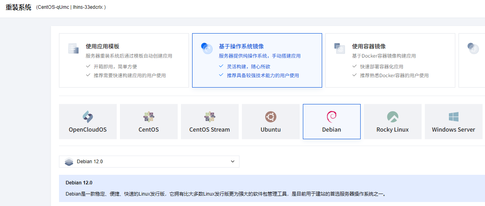This screenshot has width=485, height=206.
Task: Click the application template card icon
Action: pos(73,48)
